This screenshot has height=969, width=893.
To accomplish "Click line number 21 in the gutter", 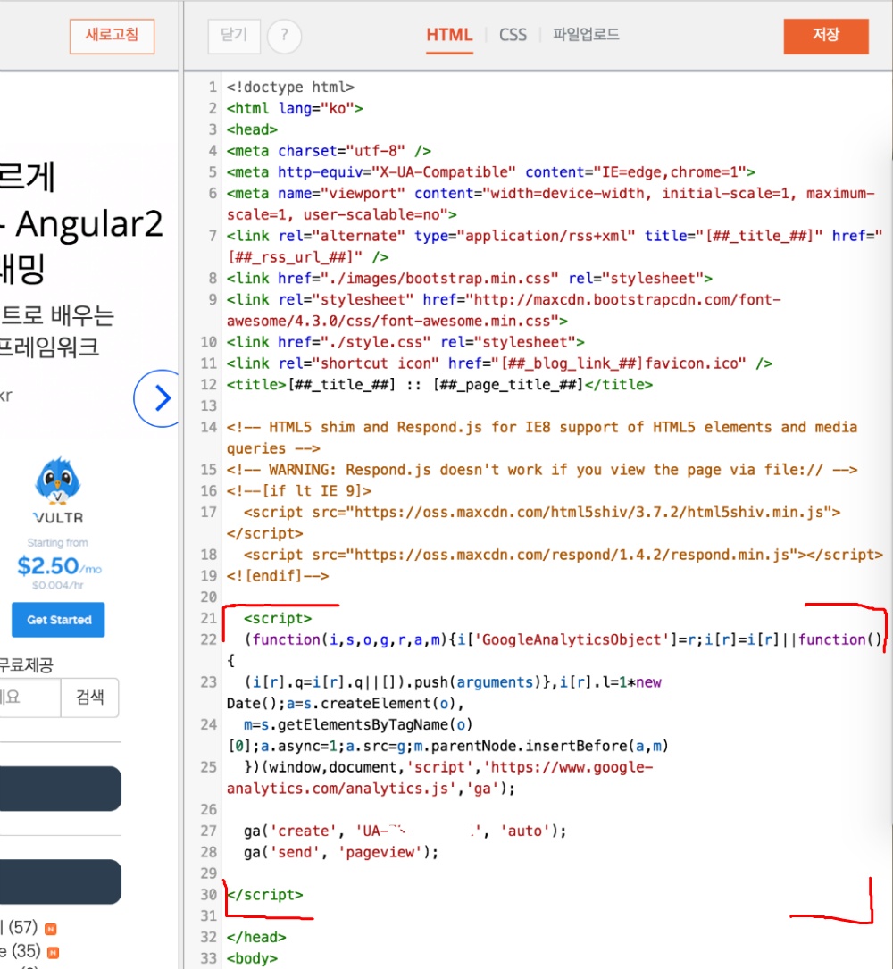I will (x=208, y=619).
